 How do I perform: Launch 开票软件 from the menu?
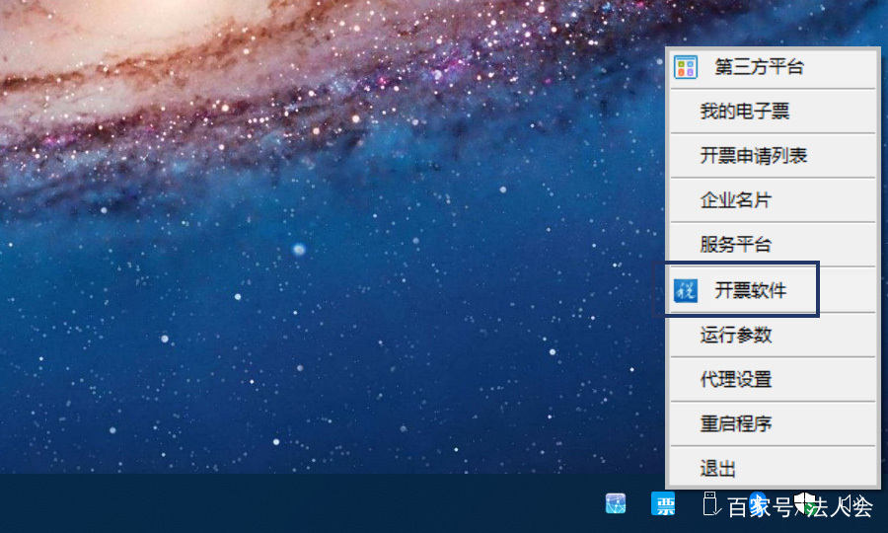pos(773,290)
